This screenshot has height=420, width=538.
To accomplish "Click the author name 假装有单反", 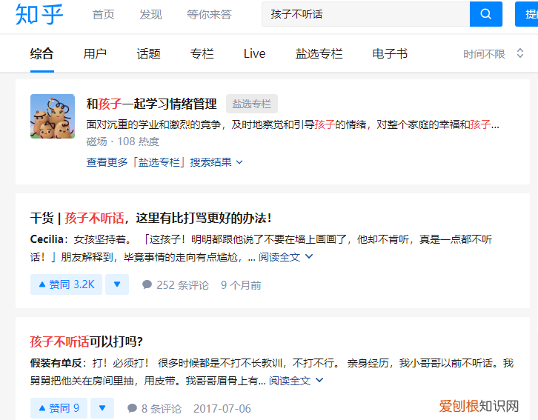I will (x=56, y=363).
